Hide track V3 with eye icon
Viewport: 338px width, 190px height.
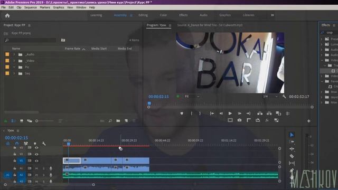36,148
